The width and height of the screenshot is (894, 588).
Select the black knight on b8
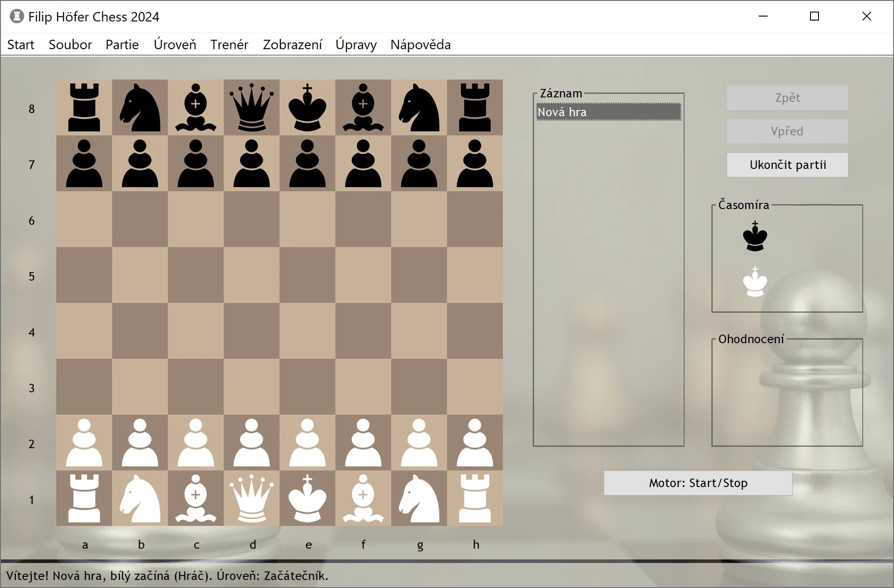(140, 107)
